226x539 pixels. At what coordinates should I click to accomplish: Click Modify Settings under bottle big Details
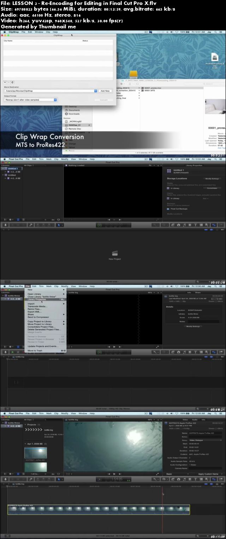point(193,327)
